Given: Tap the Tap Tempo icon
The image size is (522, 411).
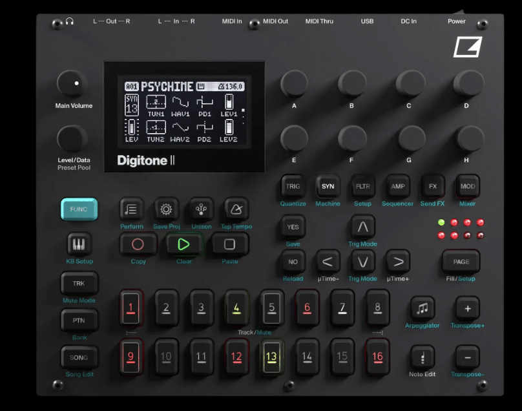Looking at the screenshot, I should [235, 209].
